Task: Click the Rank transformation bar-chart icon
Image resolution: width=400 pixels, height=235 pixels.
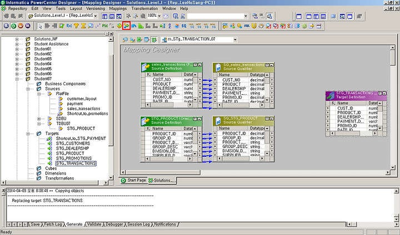Action: [x=141, y=26]
